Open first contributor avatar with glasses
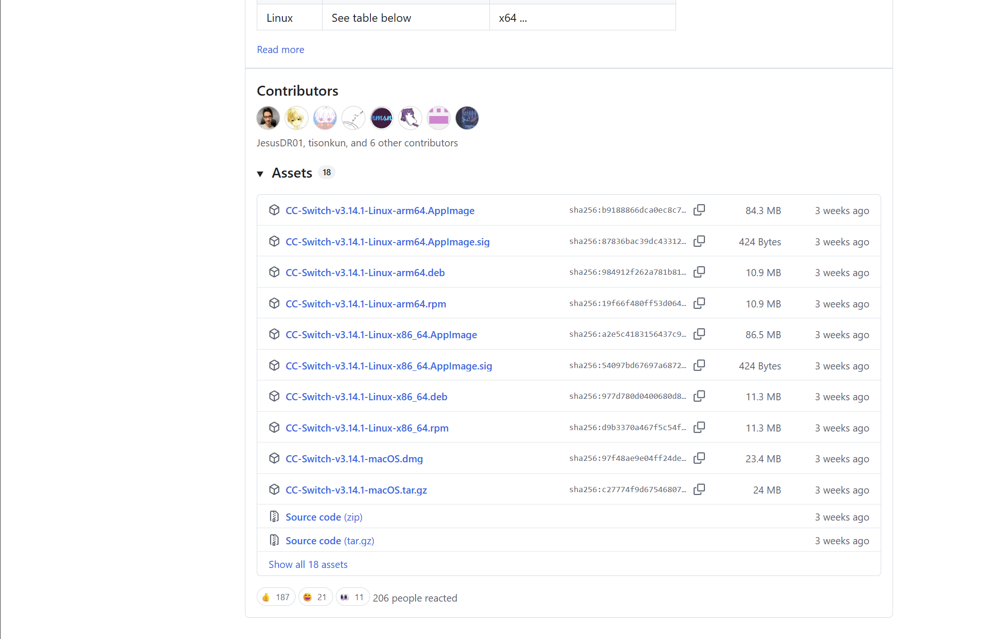This screenshot has width=993, height=639. pyautogui.click(x=268, y=118)
